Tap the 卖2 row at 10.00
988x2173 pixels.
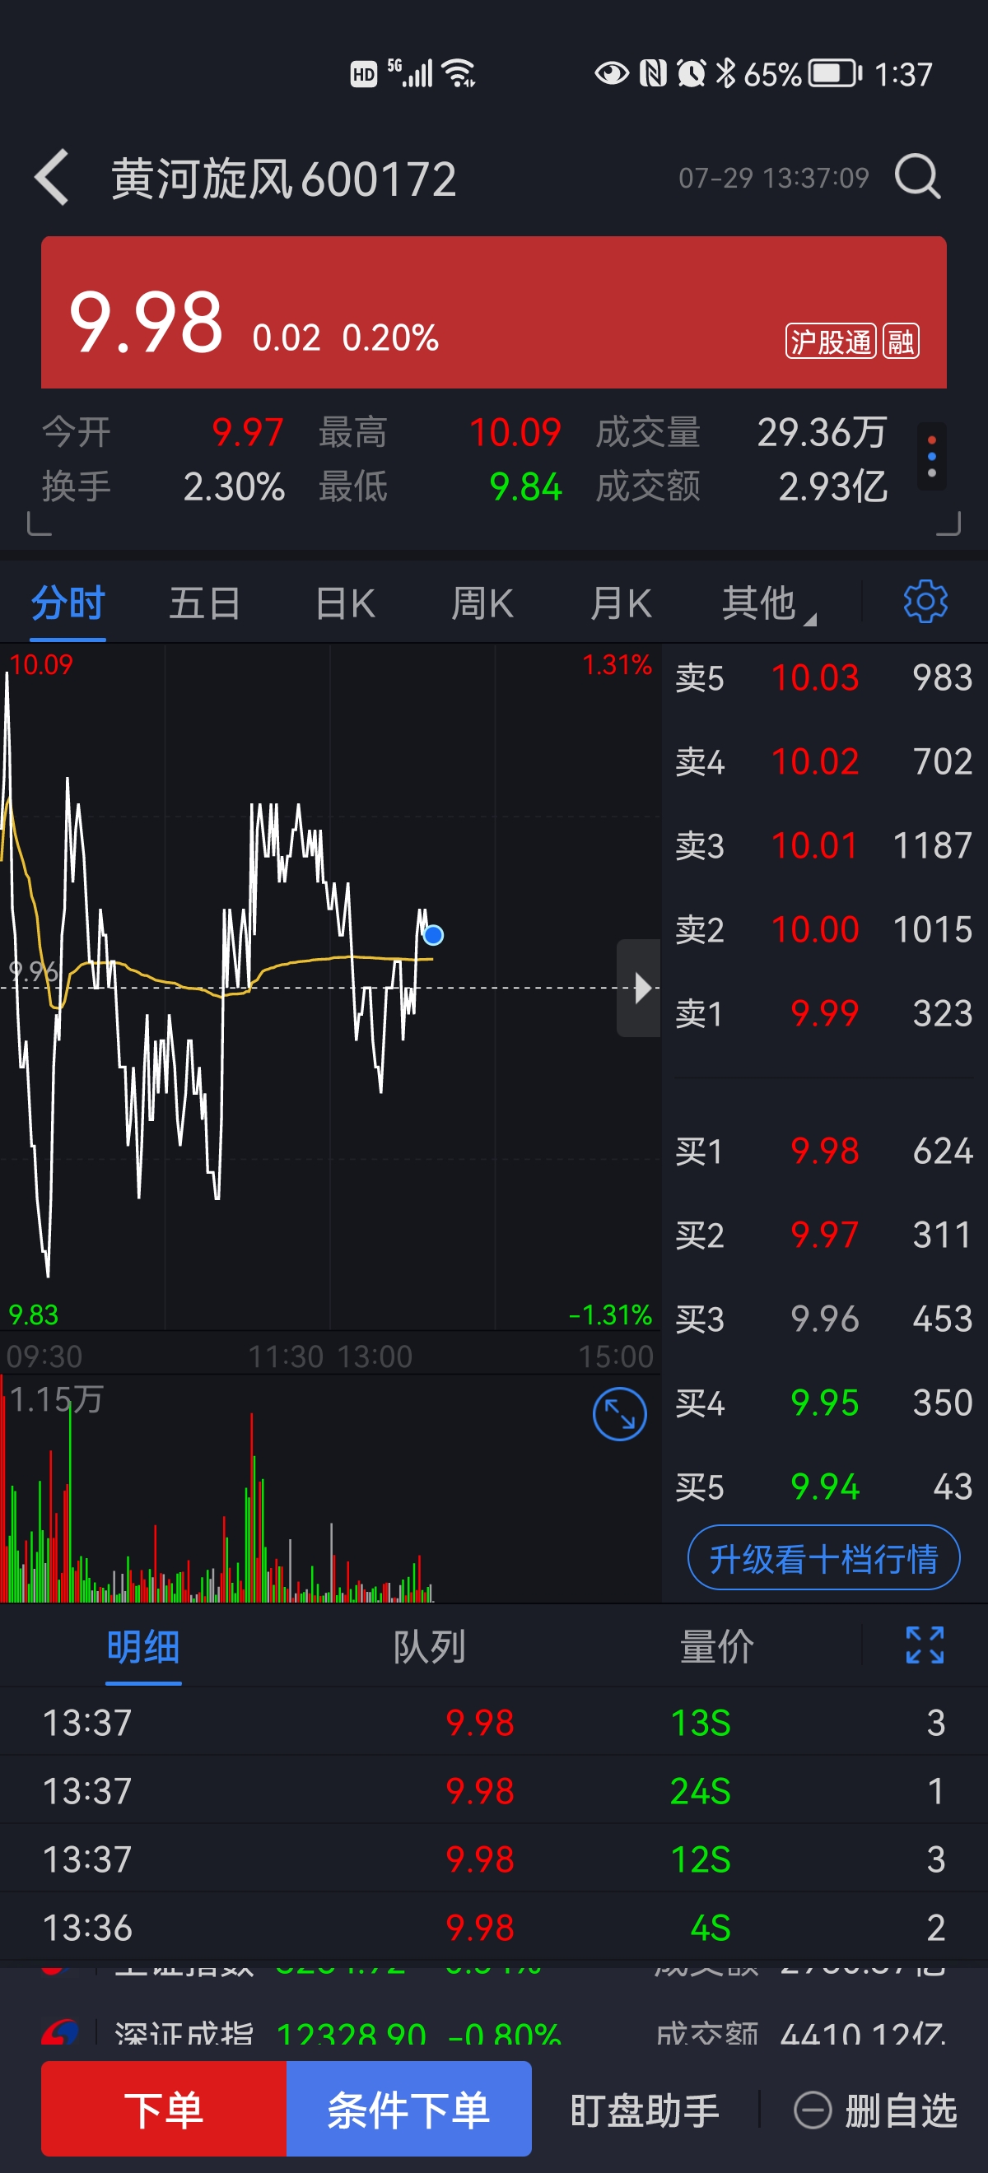point(824,929)
